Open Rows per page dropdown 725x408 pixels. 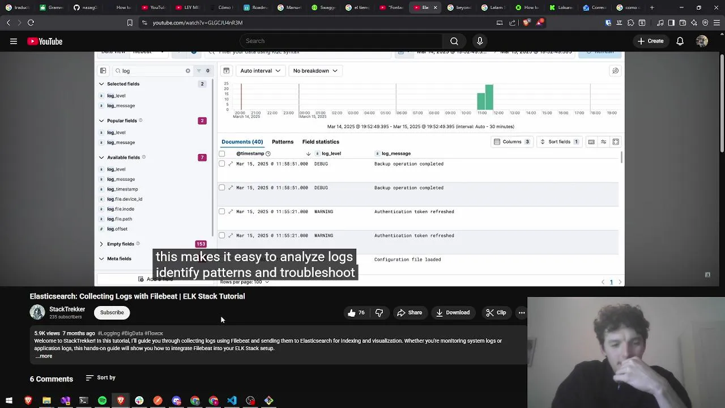click(244, 282)
